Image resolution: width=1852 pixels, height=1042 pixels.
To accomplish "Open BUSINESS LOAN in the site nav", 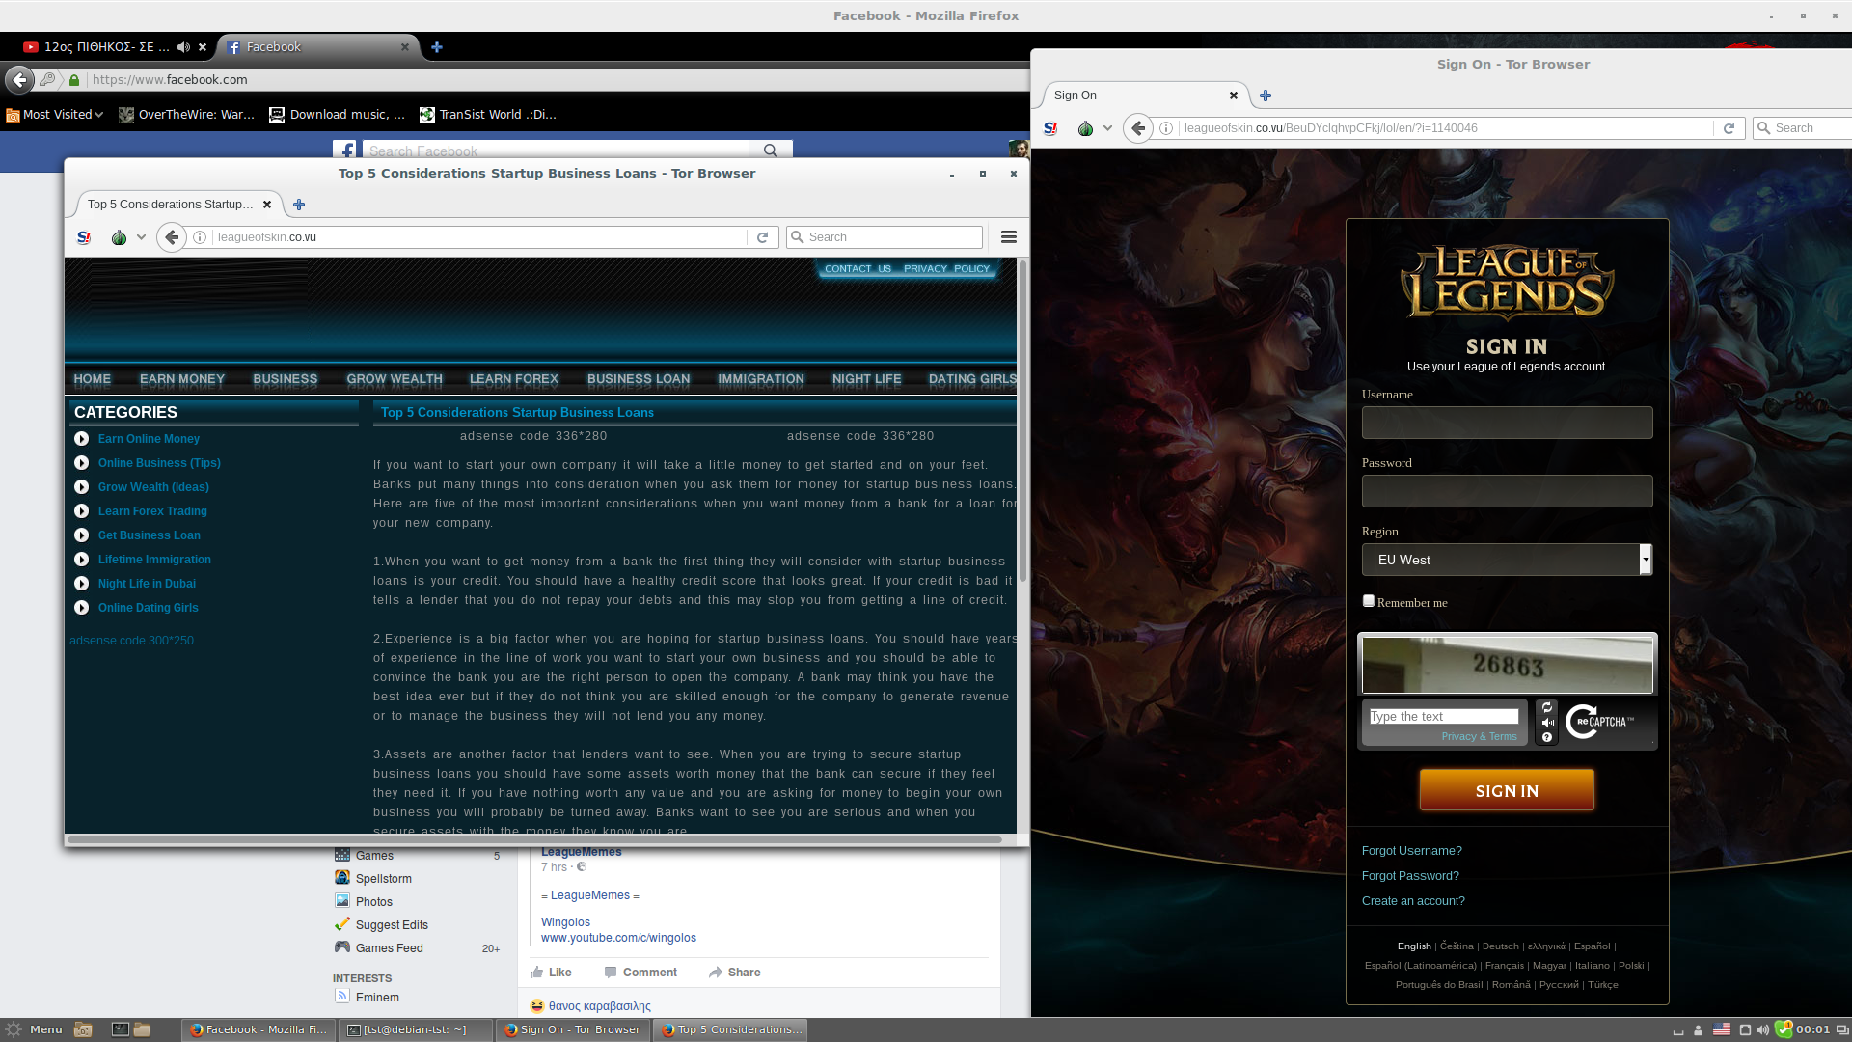I will click(639, 379).
